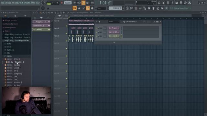Click the tempo field showing 155
This screenshot has width=207, height=116.
tap(68, 3)
